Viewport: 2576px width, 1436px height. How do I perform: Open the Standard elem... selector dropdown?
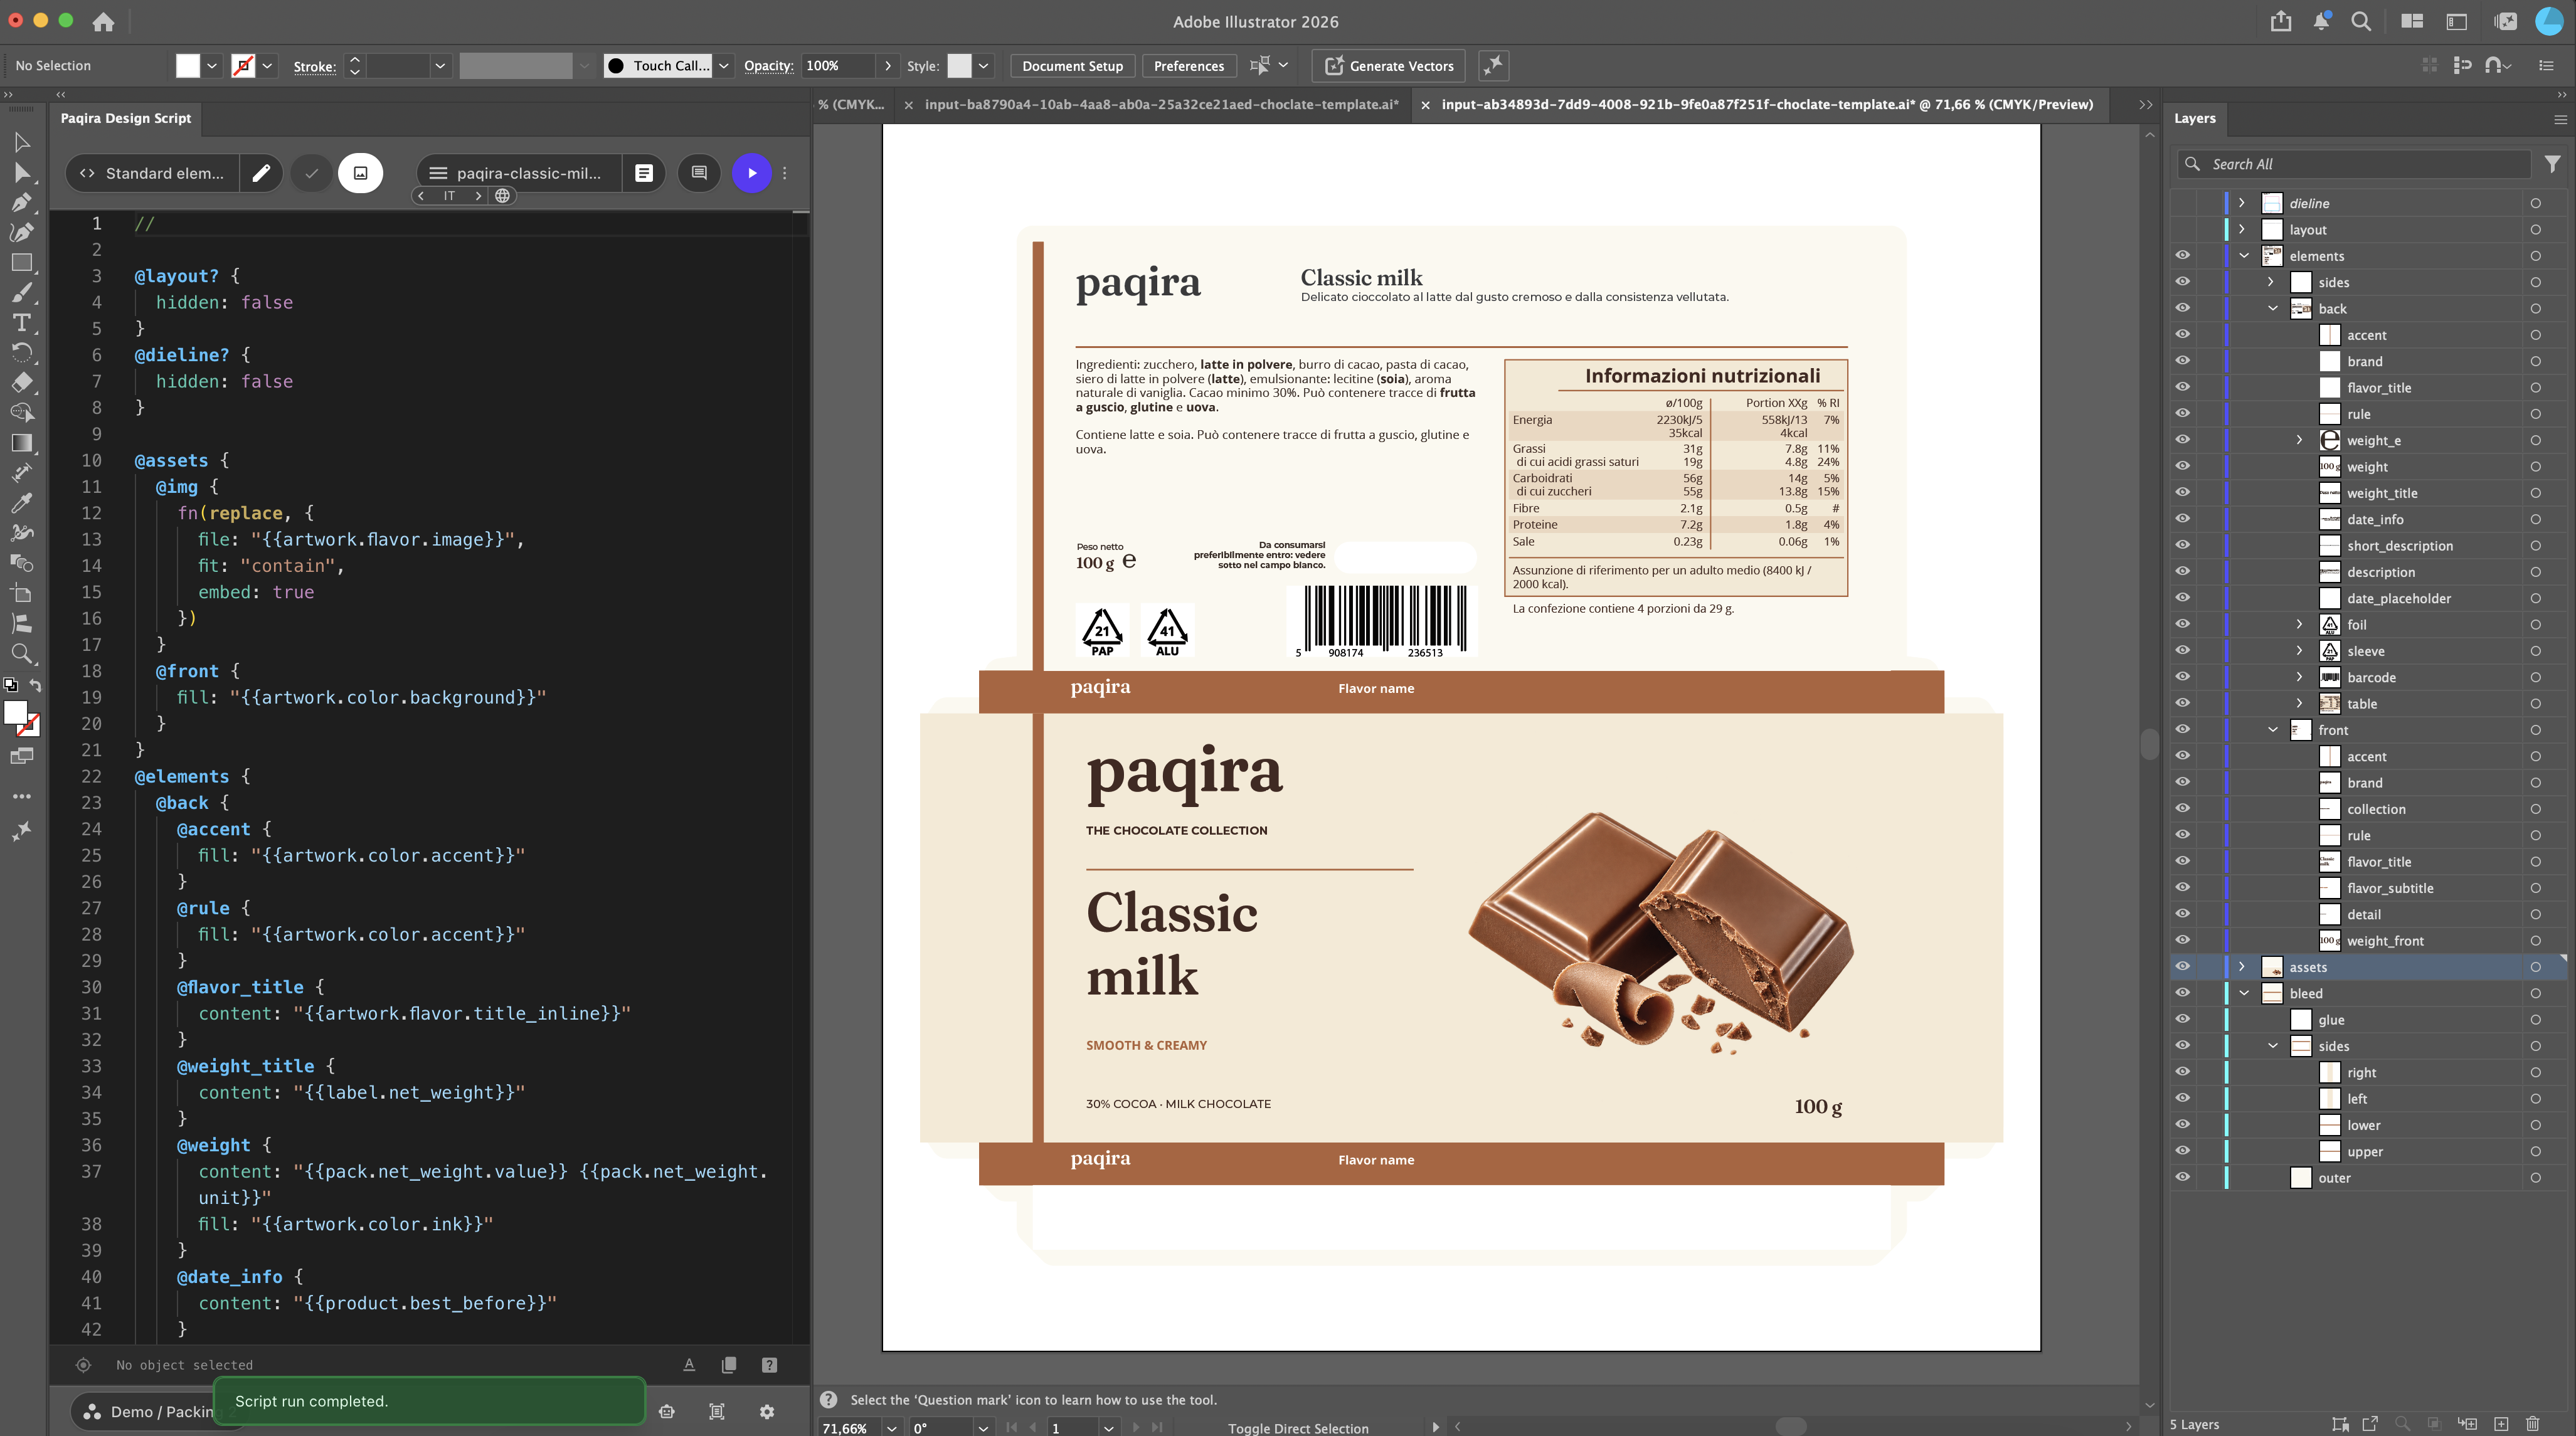(x=153, y=173)
